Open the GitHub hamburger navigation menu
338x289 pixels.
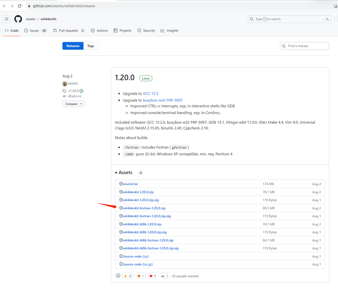[7, 19]
